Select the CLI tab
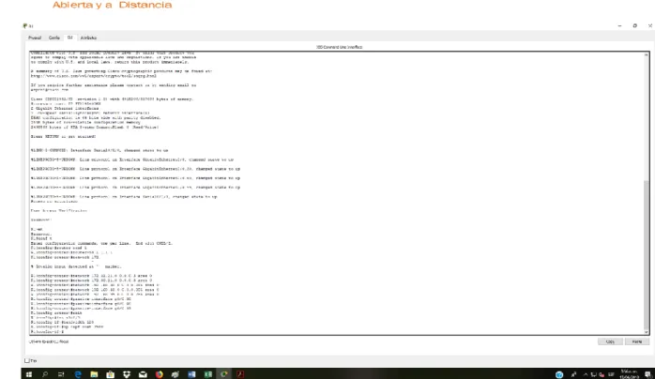 69,38
